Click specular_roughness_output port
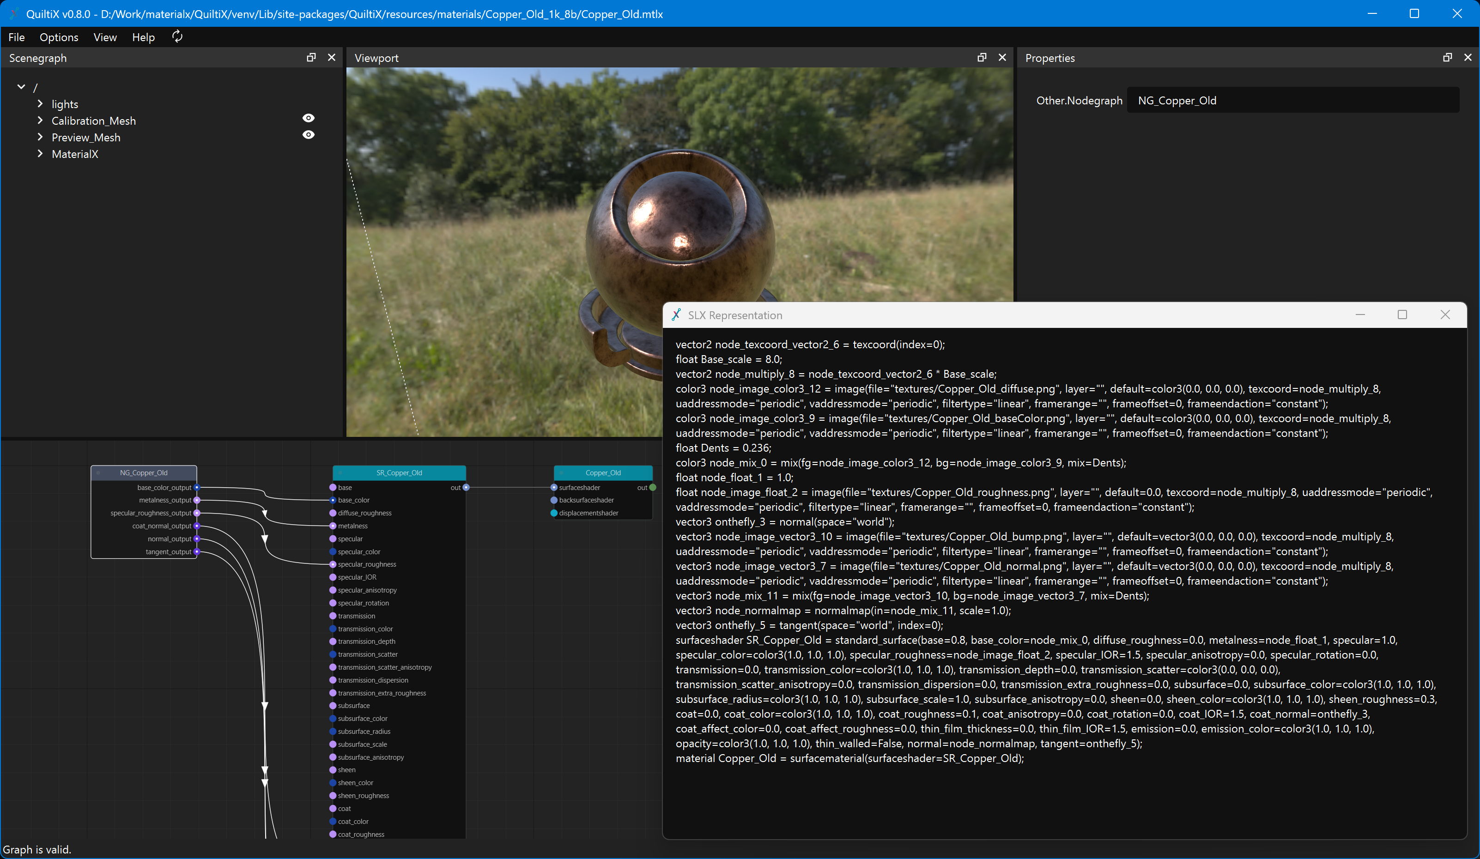Image resolution: width=1480 pixels, height=859 pixels. point(197,513)
